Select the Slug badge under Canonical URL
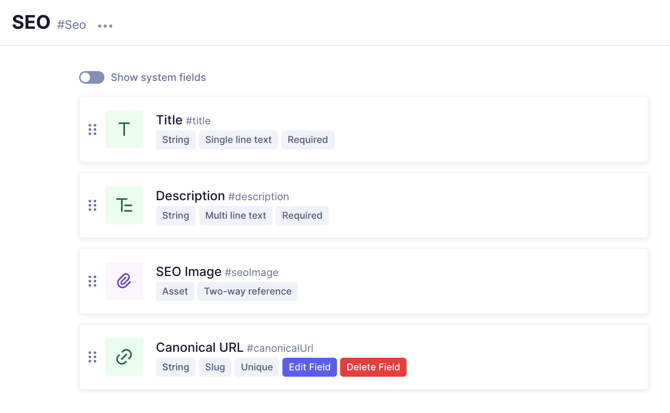This screenshot has height=413, width=670. click(x=215, y=367)
